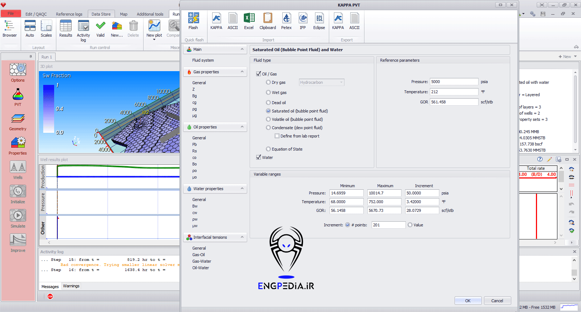
Task: Open the Warnings tab
Action: point(71,286)
